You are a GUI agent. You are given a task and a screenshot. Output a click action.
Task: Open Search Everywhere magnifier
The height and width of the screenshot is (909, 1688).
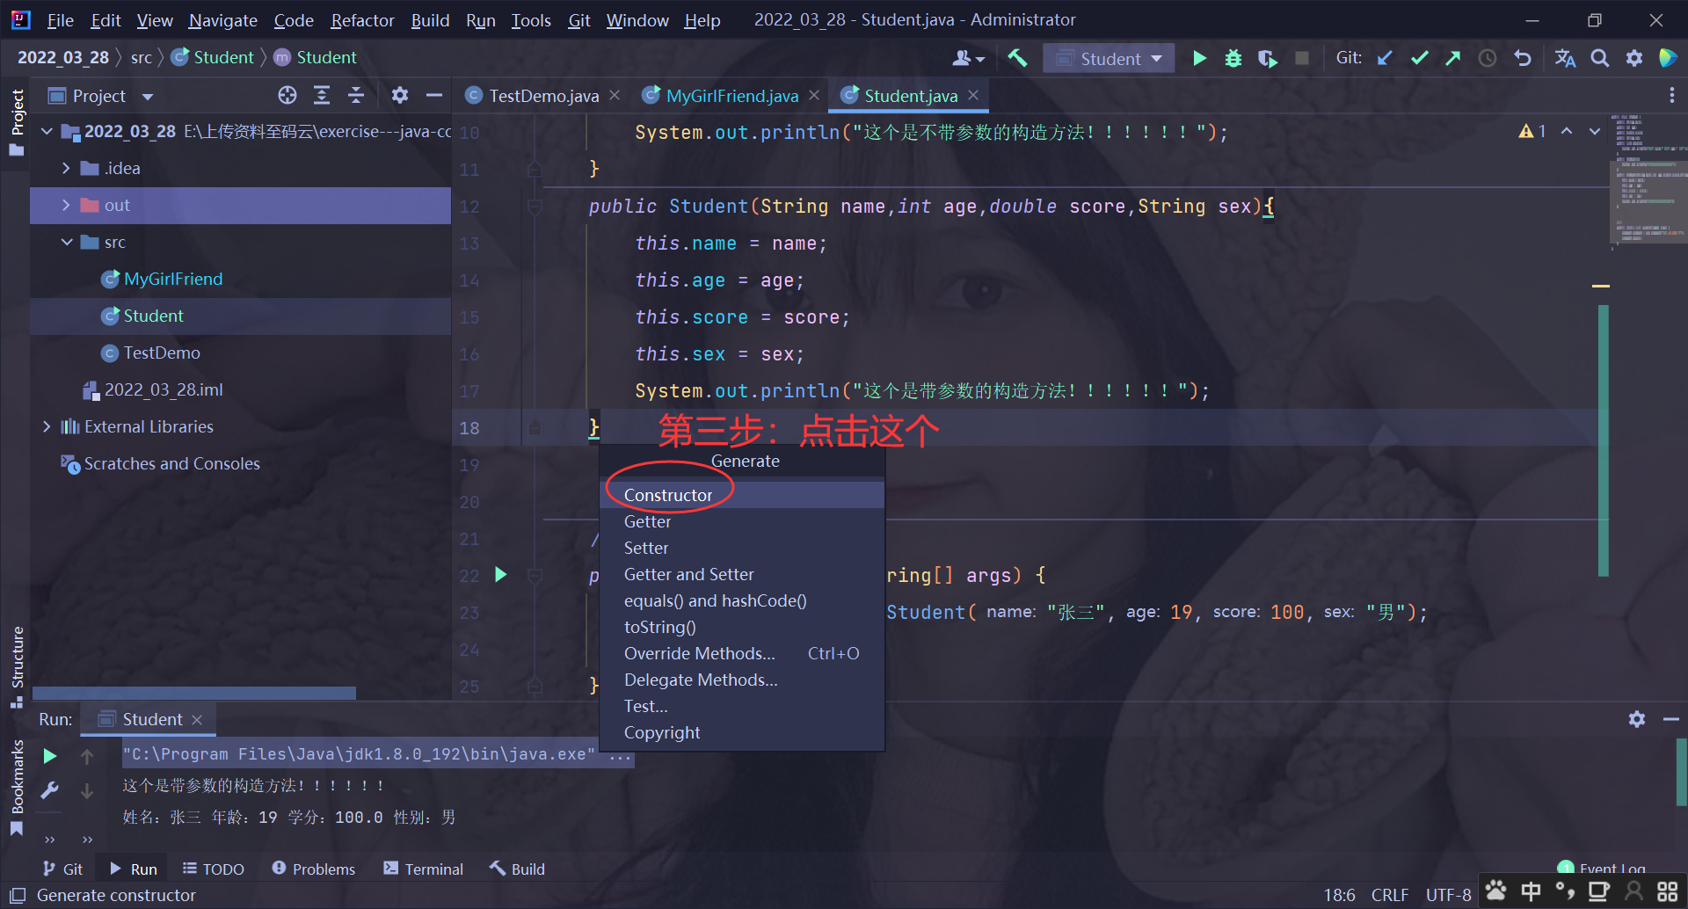click(1600, 59)
